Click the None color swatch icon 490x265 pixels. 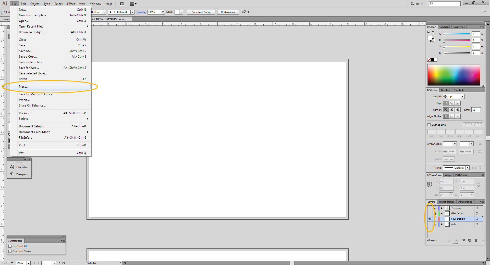429,60
